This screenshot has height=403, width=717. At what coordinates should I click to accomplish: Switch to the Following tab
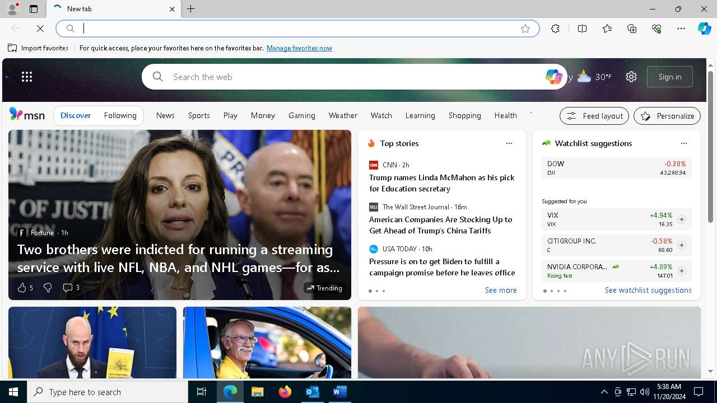[120, 115]
